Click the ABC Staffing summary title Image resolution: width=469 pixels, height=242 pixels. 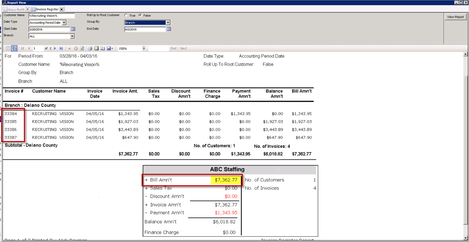tap(227, 170)
